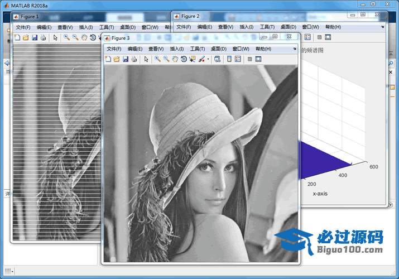Click Open File icon in Figure 1 toolbar

coord(26,37)
